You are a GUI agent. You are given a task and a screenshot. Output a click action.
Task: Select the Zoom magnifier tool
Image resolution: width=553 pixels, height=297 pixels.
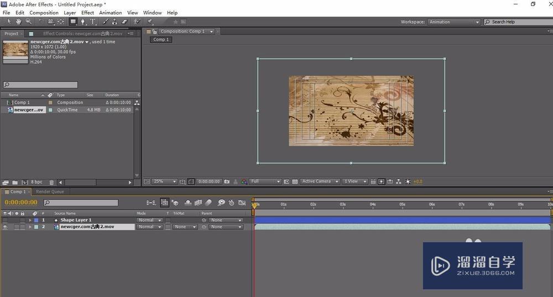point(29,22)
